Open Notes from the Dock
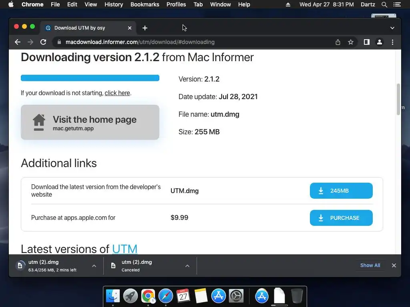 coord(201,296)
